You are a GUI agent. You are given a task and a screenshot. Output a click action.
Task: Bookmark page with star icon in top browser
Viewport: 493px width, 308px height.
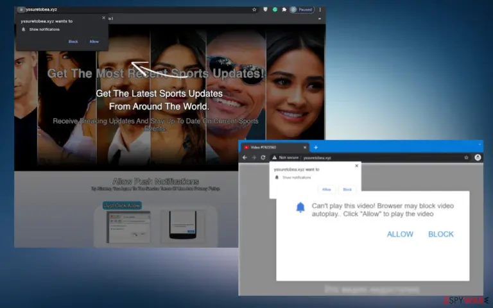coord(254,10)
